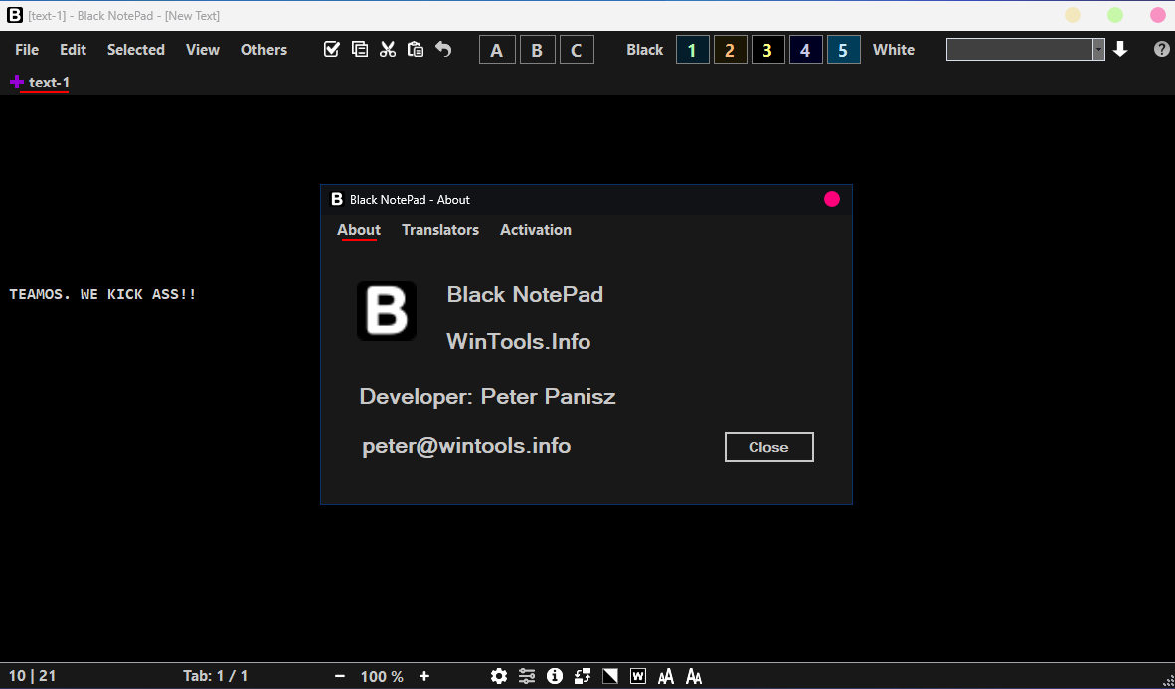Minimize the window with the yellow dot
Viewport: 1175px width, 689px height.
click(x=1073, y=15)
